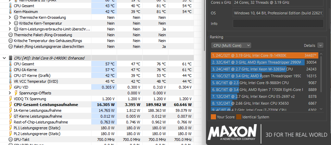Click clock icon of GPU-Takt
Viewport: 331px width, 145px height.
pos(11,139)
